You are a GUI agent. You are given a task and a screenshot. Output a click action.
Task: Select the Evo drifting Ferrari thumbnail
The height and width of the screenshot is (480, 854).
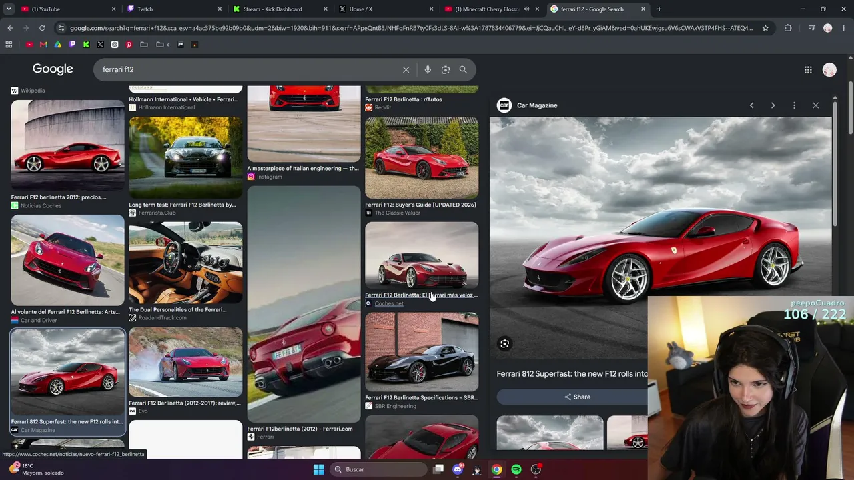pyautogui.click(x=185, y=362)
